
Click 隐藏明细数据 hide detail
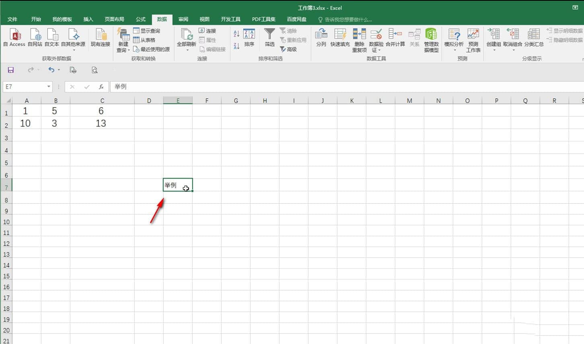coord(565,40)
